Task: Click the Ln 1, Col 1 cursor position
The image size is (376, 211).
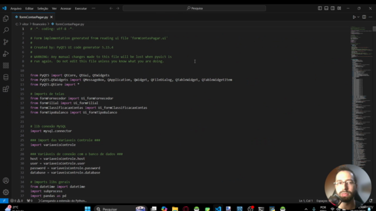Action: [x=305, y=200]
